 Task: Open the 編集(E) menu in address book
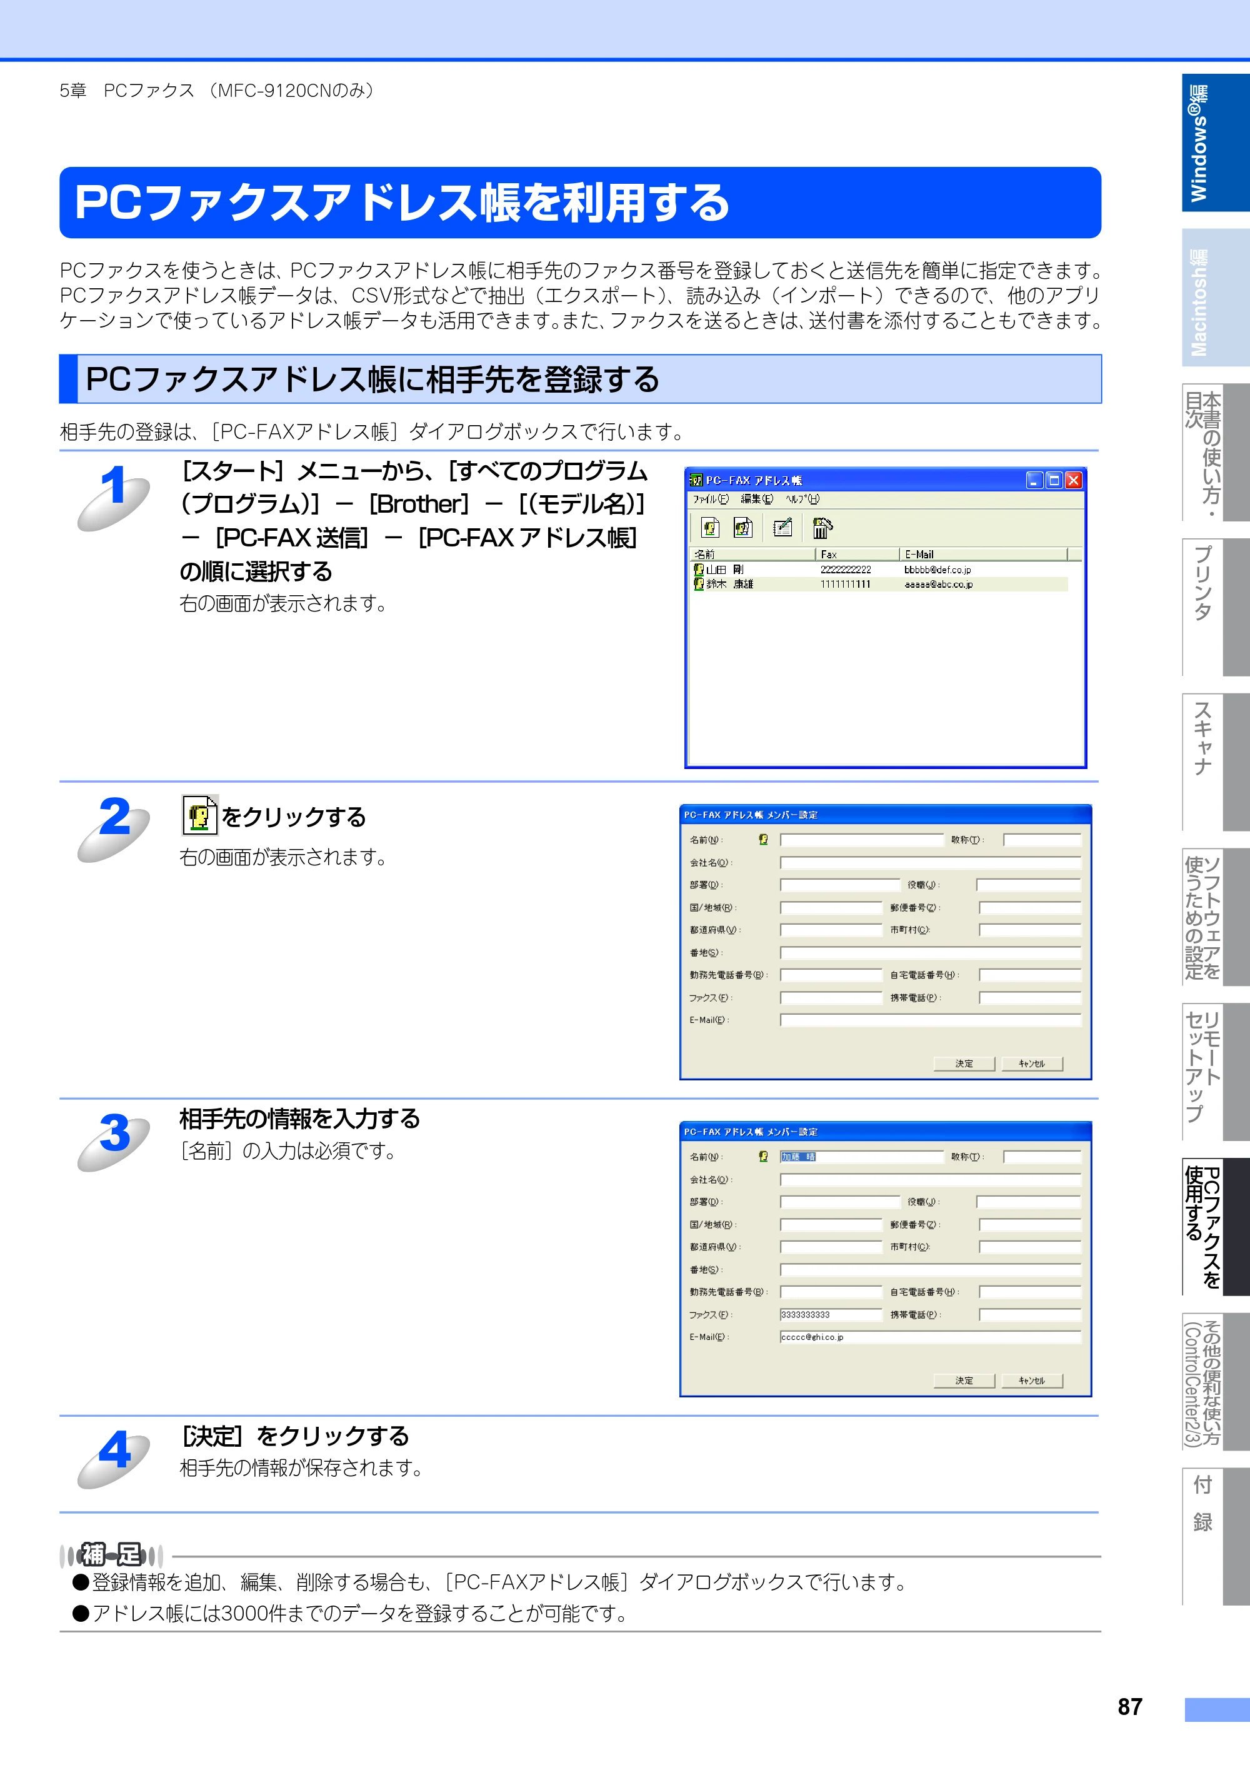[x=757, y=499]
